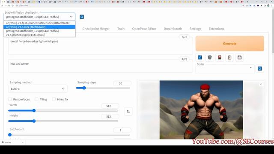Open the Extensions tab
The width and height of the screenshot is (274, 154).
[x=216, y=29]
